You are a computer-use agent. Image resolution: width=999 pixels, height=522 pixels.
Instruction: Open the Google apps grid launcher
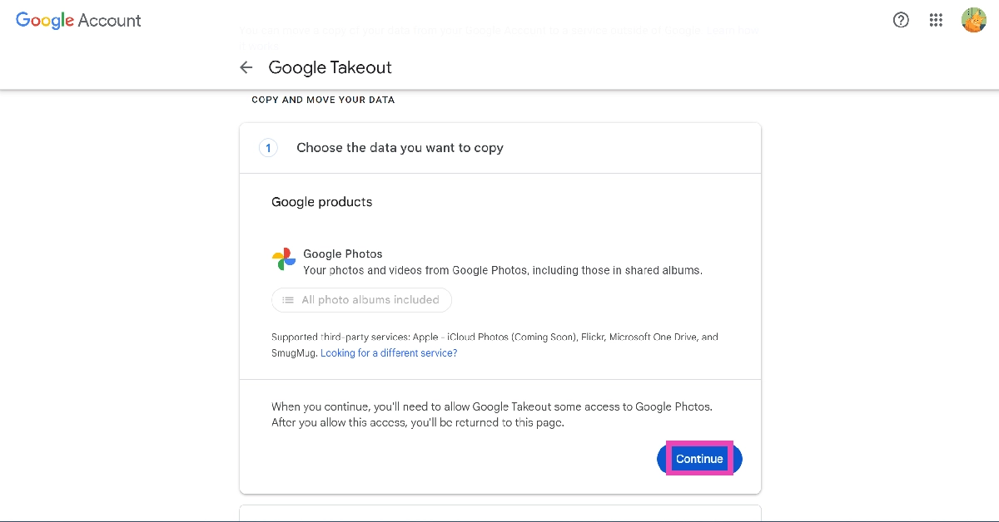click(936, 21)
